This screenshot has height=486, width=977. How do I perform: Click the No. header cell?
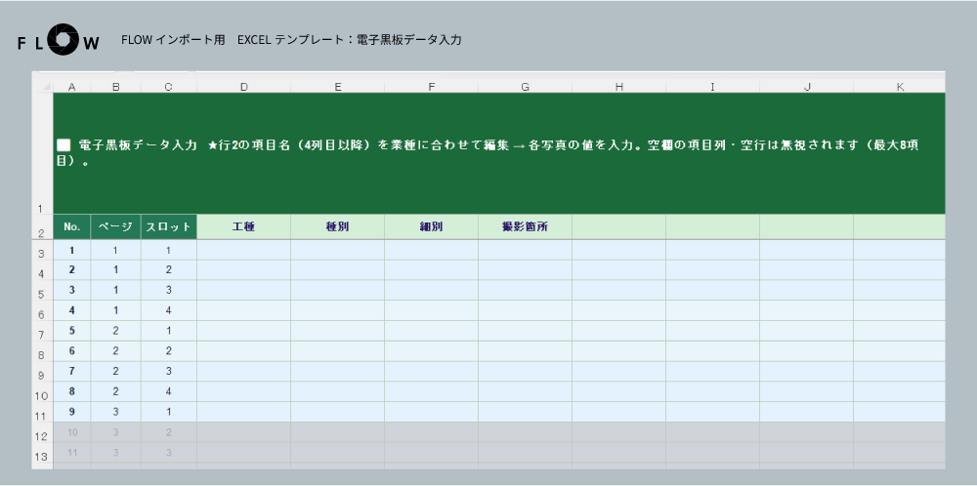coord(71,227)
